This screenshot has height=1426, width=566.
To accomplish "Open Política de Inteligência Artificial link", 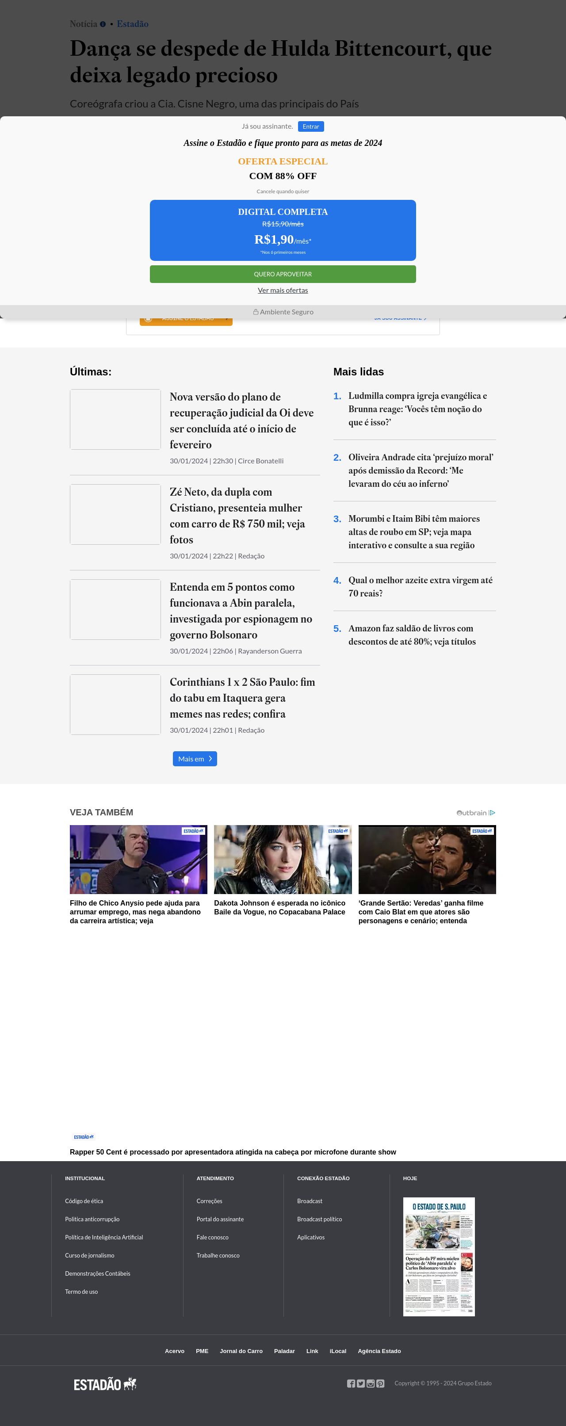I will (103, 1237).
